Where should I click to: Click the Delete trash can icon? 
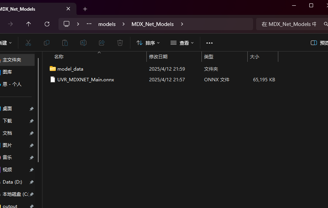click(120, 43)
